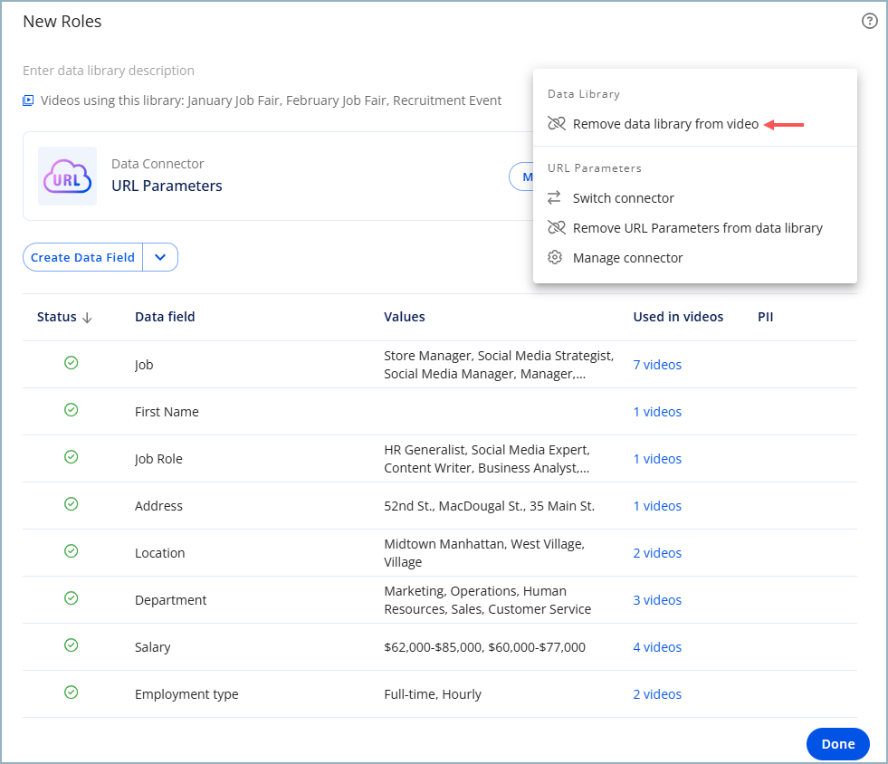Select the Employment type data field
Viewport: 888px width, 764px height.
pos(186,694)
